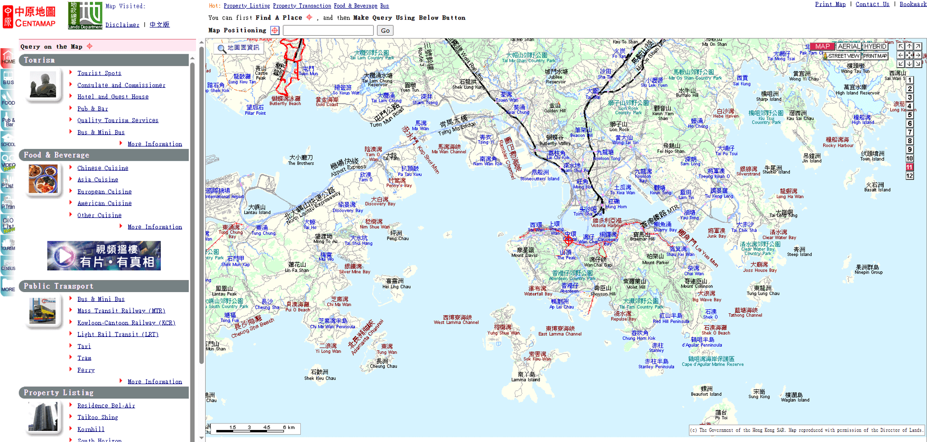This screenshot has width=927, height=442.
Task: Expand More Information under Food & Beverage
Action: click(x=154, y=227)
